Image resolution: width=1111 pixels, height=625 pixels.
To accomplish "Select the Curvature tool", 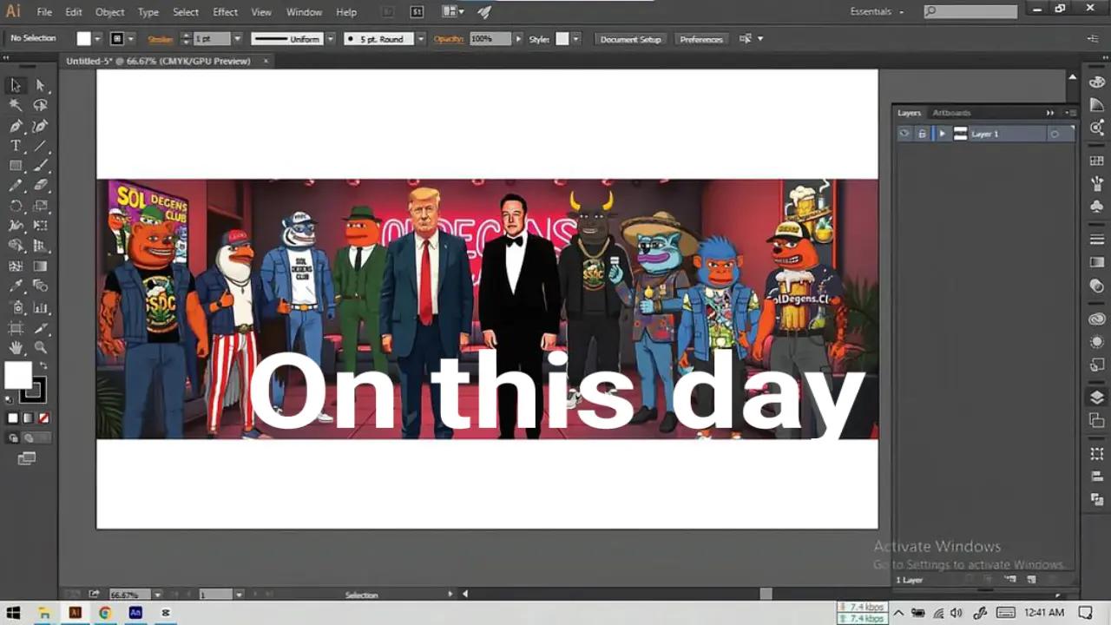I will click(x=40, y=126).
